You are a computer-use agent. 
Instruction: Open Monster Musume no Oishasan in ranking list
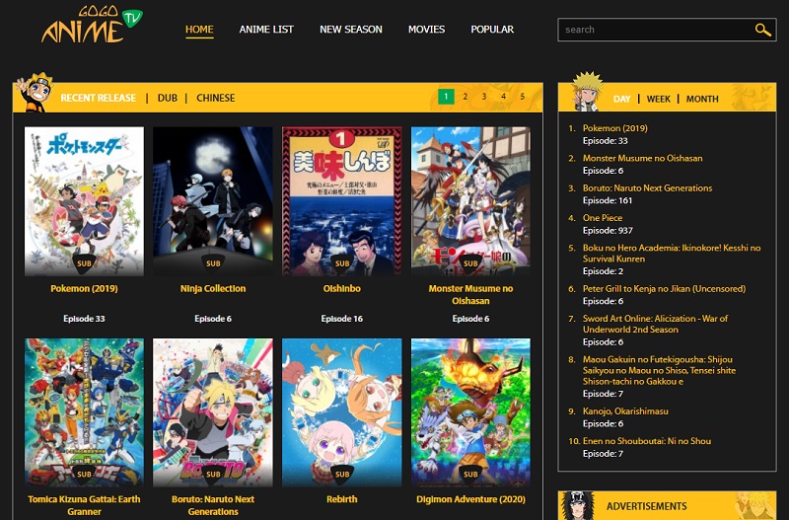tap(643, 158)
